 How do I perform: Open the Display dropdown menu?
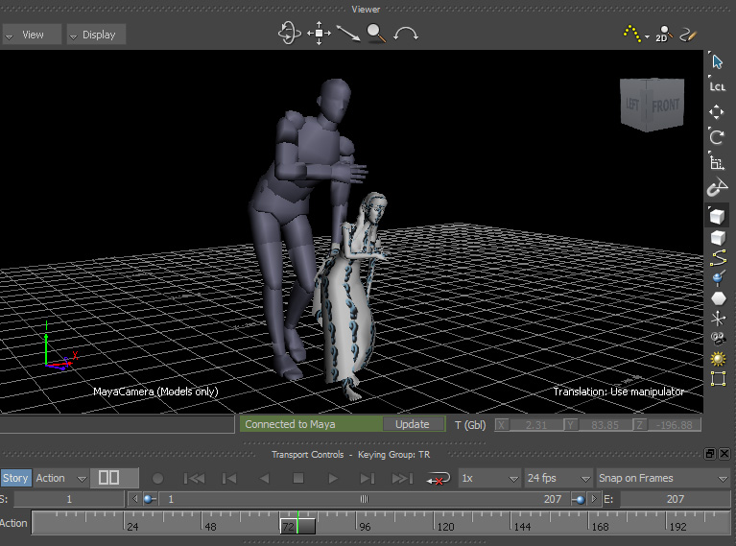[x=96, y=35]
